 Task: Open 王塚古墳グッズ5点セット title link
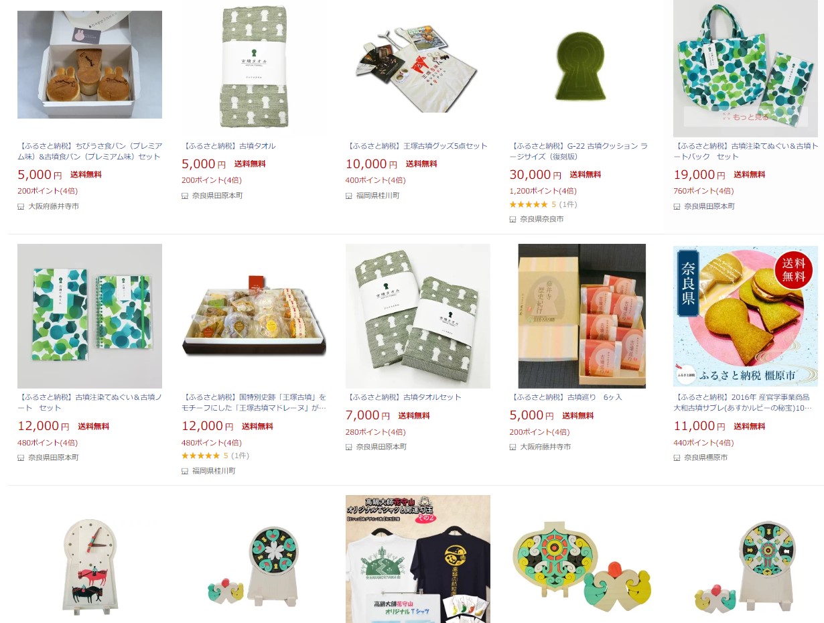(417, 146)
